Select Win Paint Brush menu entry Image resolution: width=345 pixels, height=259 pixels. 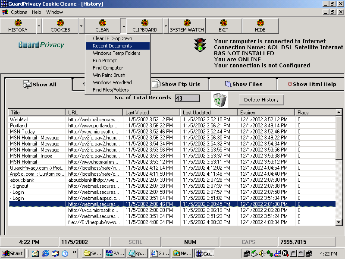tap(118, 75)
